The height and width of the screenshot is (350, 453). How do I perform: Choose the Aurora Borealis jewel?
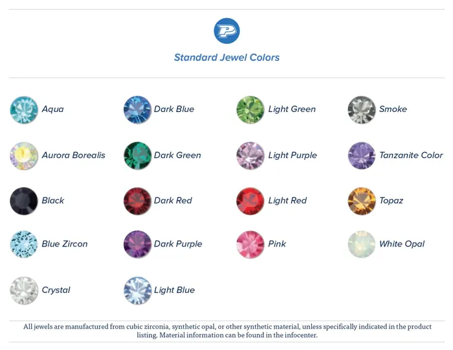point(24,156)
